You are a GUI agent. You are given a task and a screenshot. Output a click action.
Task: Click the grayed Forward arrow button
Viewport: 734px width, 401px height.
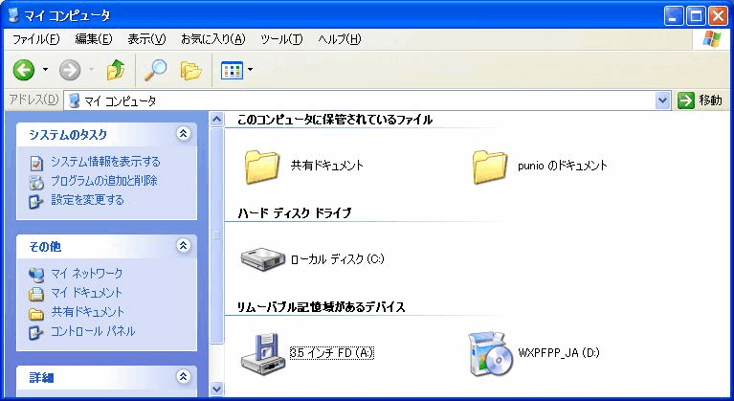coord(70,70)
